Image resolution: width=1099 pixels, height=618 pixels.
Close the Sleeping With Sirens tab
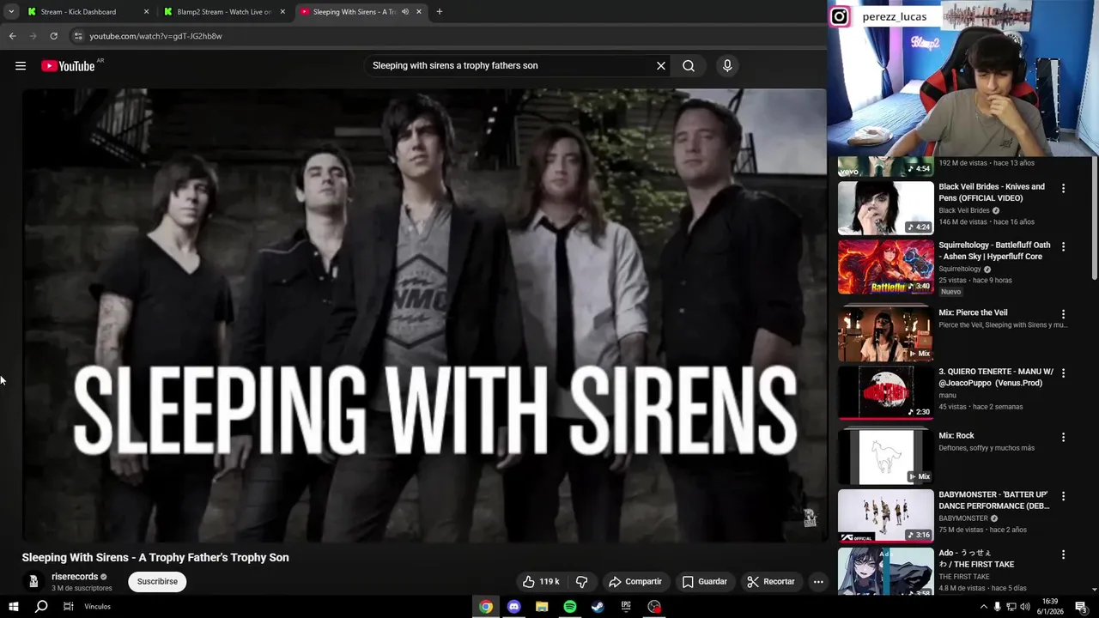tap(419, 12)
